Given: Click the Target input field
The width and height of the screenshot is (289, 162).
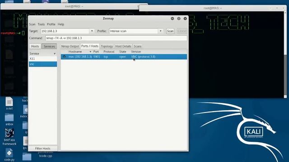Looking at the screenshot, I should tap(65, 31).
